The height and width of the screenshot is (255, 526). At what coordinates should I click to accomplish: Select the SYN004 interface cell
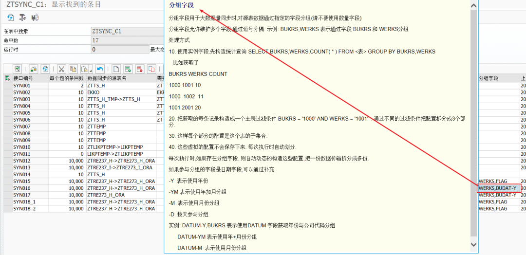tap(31, 106)
